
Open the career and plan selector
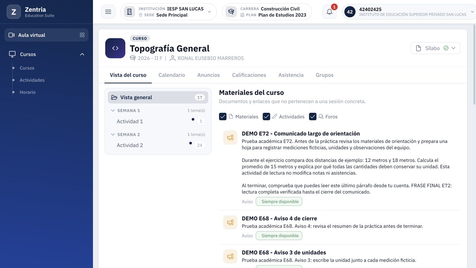click(267, 12)
